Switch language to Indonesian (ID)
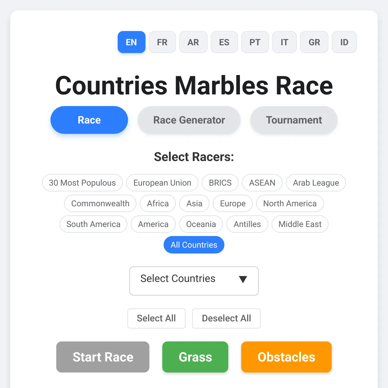The width and height of the screenshot is (388, 388). (344, 42)
